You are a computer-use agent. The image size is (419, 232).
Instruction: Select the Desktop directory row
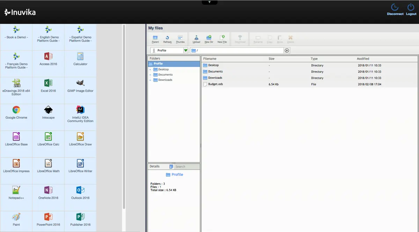coord(309,65)
